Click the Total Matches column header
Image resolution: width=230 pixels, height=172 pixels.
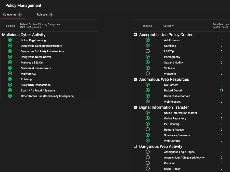pos(220,26)
